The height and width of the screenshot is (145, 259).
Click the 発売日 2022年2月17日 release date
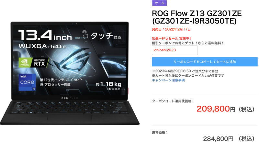tap(171, 29)
